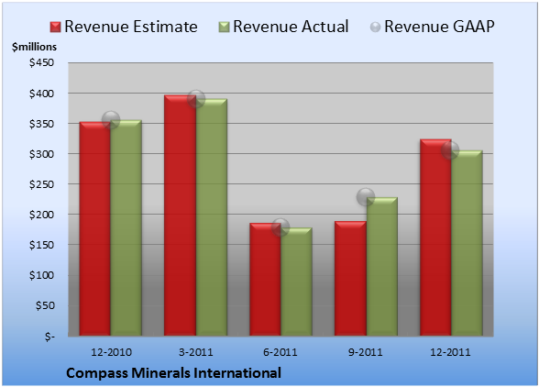
Task: Click the '12-2010' x-axis label
Action: pos(111,352)
